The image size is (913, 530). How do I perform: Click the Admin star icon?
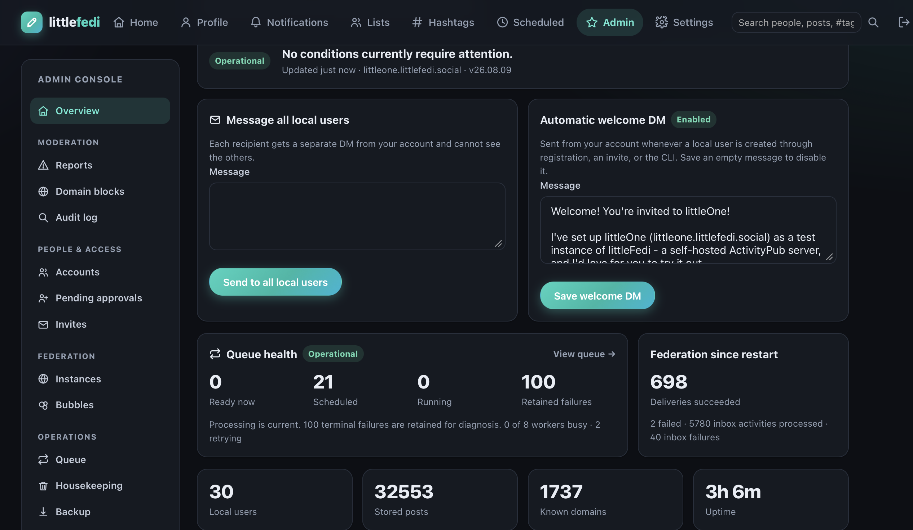pos(592,22)
